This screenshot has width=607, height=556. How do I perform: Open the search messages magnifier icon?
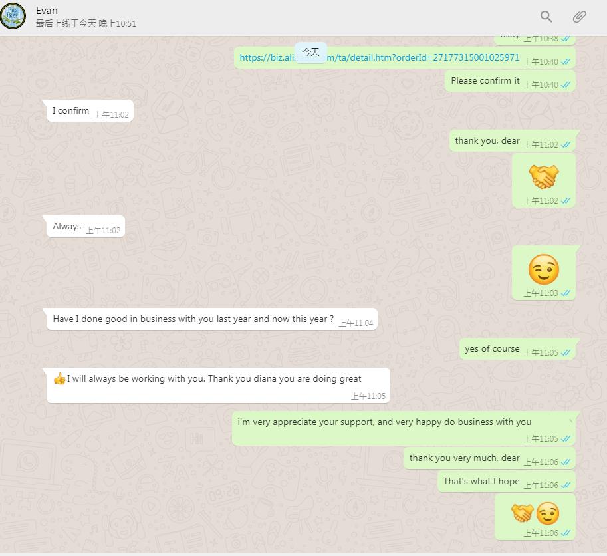pos(546,16)
